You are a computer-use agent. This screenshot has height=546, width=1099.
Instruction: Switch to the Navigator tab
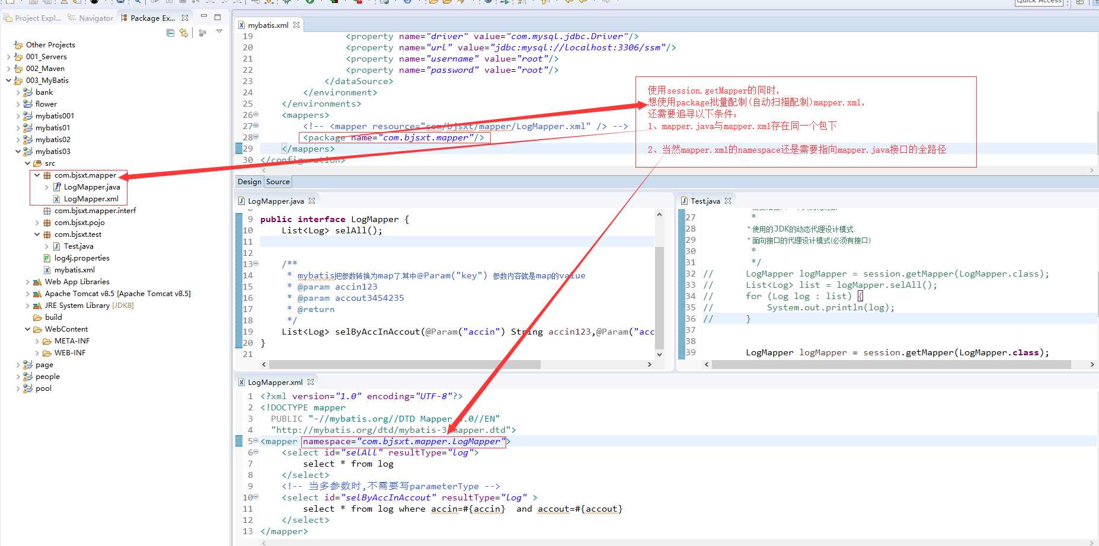pos(90,18)
